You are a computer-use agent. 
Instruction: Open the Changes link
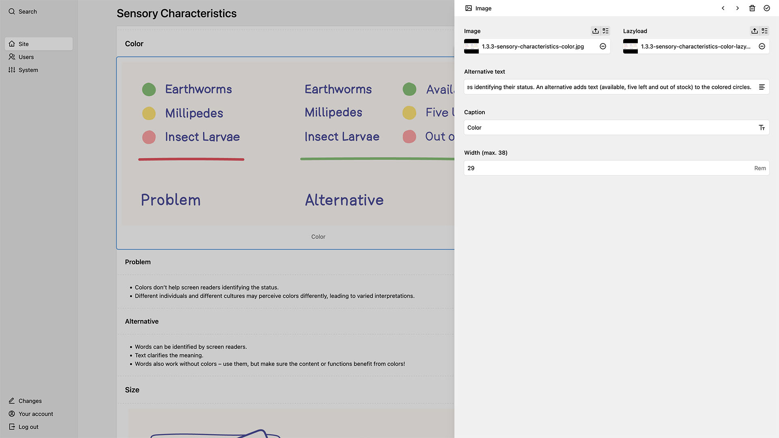coord(30,401)
